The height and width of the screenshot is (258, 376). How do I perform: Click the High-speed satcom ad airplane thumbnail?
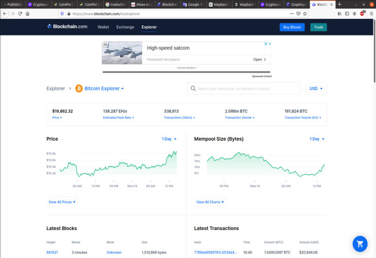tap(122, 53)
